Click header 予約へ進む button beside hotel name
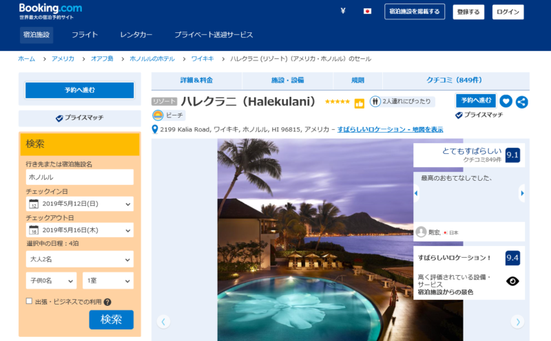This screenshot has width=551, height=341. 476,100
